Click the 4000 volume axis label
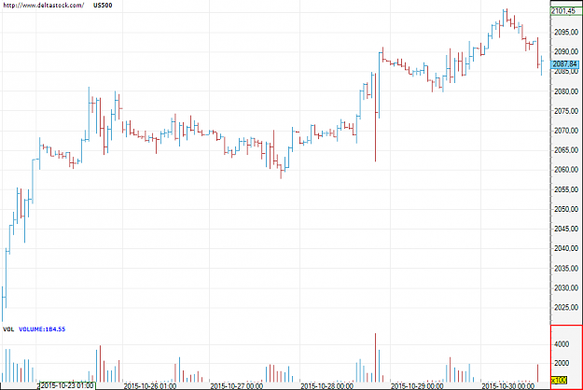This screenshot has width=583, height=390. 562,344
